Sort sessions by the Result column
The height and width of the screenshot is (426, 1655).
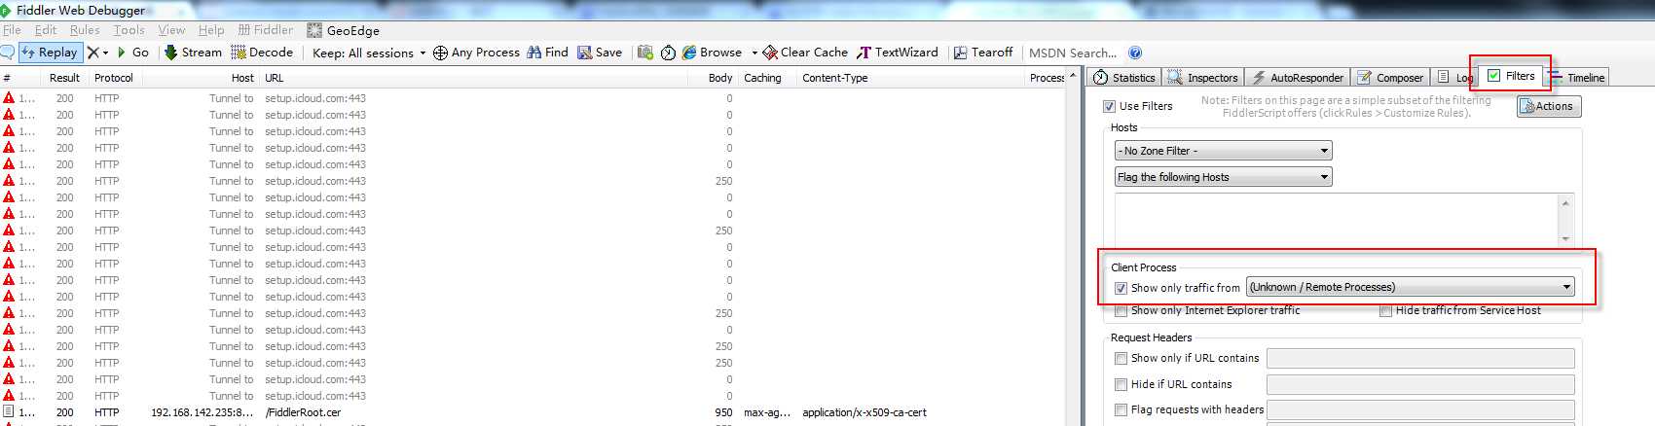click(x=65, y=78)
